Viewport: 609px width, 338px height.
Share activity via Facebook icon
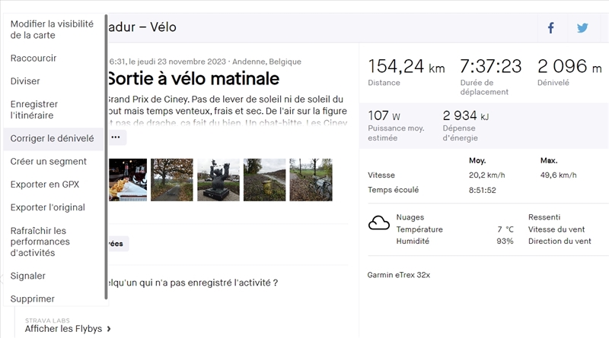[x=550, y=27]
